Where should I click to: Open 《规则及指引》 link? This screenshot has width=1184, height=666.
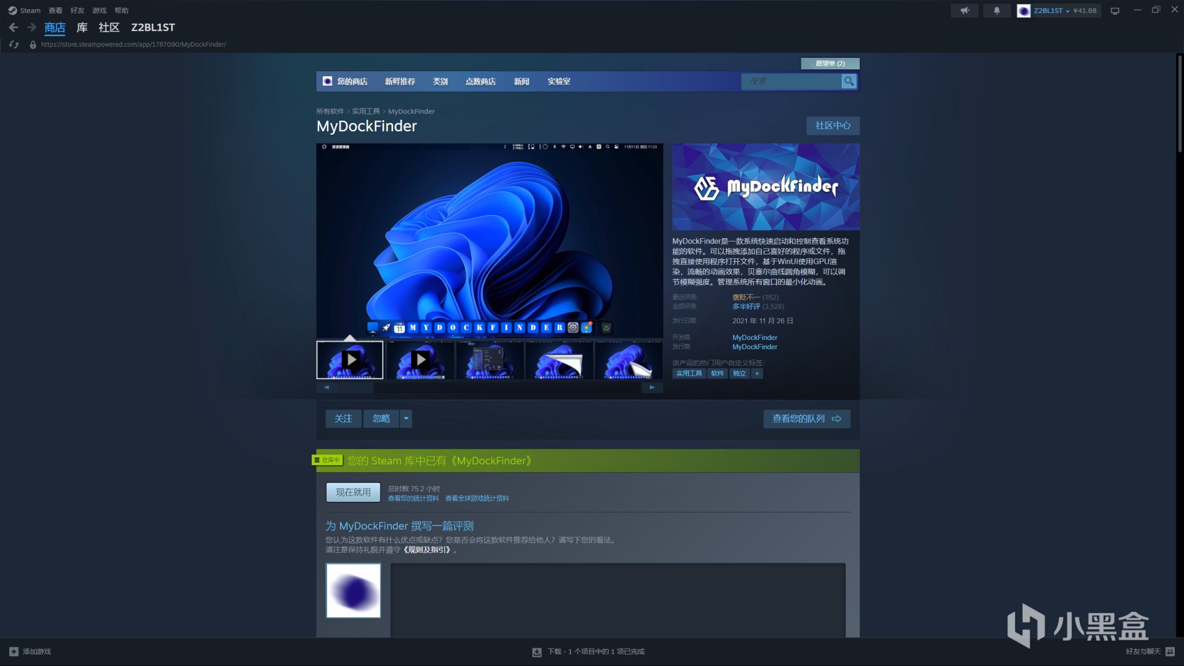(x=427, y=550)
